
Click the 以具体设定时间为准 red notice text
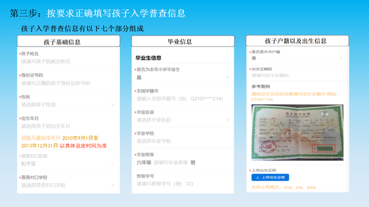(x=83, y=145)
